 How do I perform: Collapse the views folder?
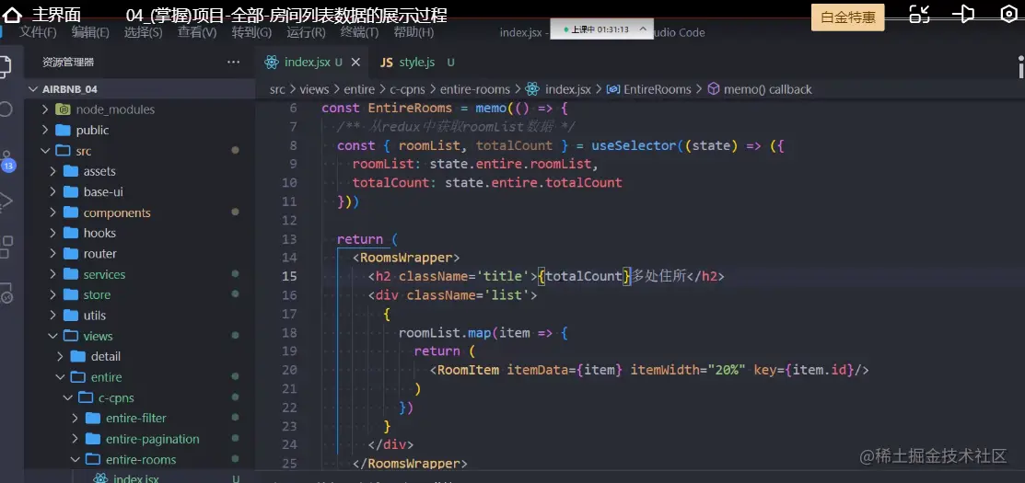(52, 336)
